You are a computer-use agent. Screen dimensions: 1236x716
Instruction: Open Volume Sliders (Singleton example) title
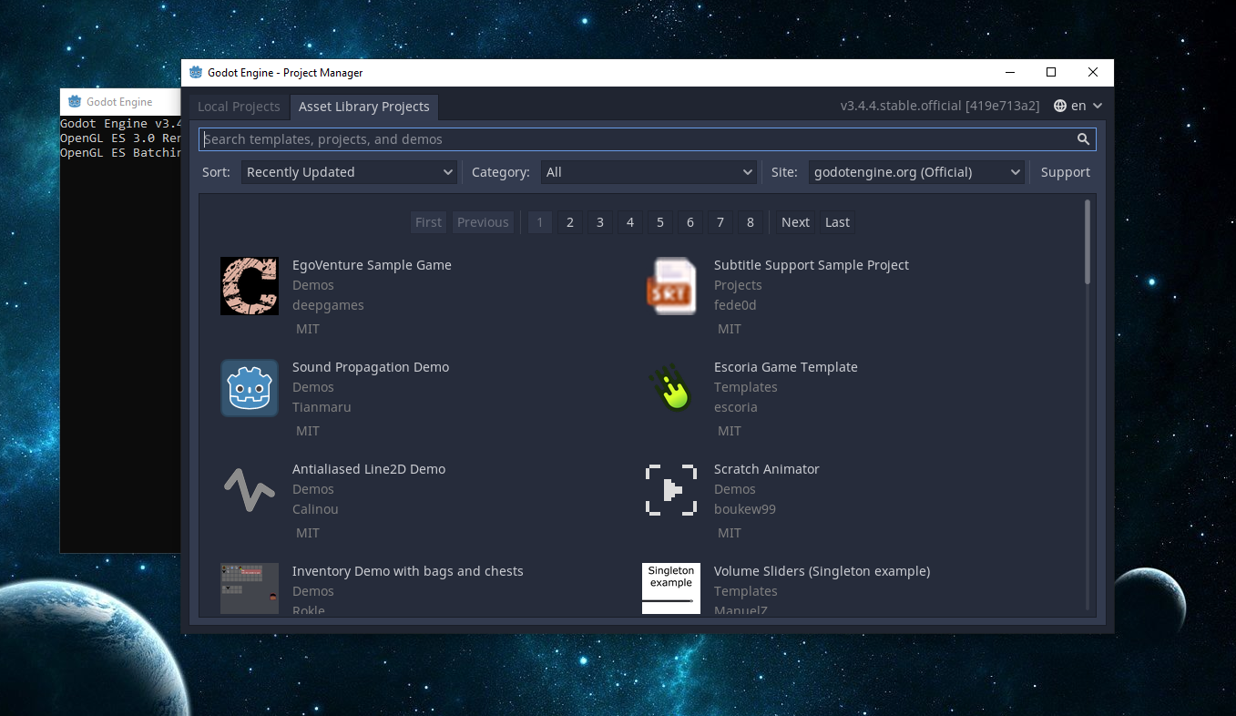(x=822, y=571)
